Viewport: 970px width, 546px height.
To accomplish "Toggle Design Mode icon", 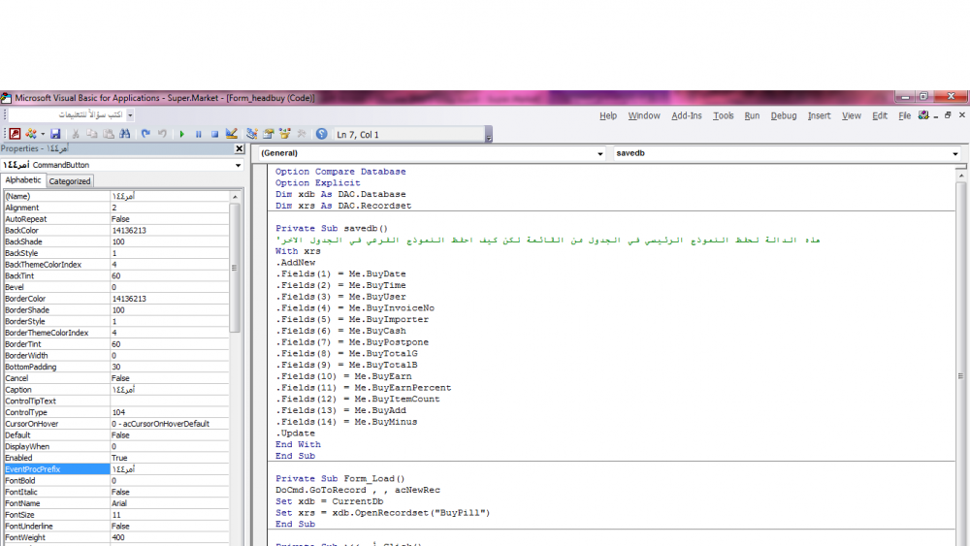I will 232,134.
